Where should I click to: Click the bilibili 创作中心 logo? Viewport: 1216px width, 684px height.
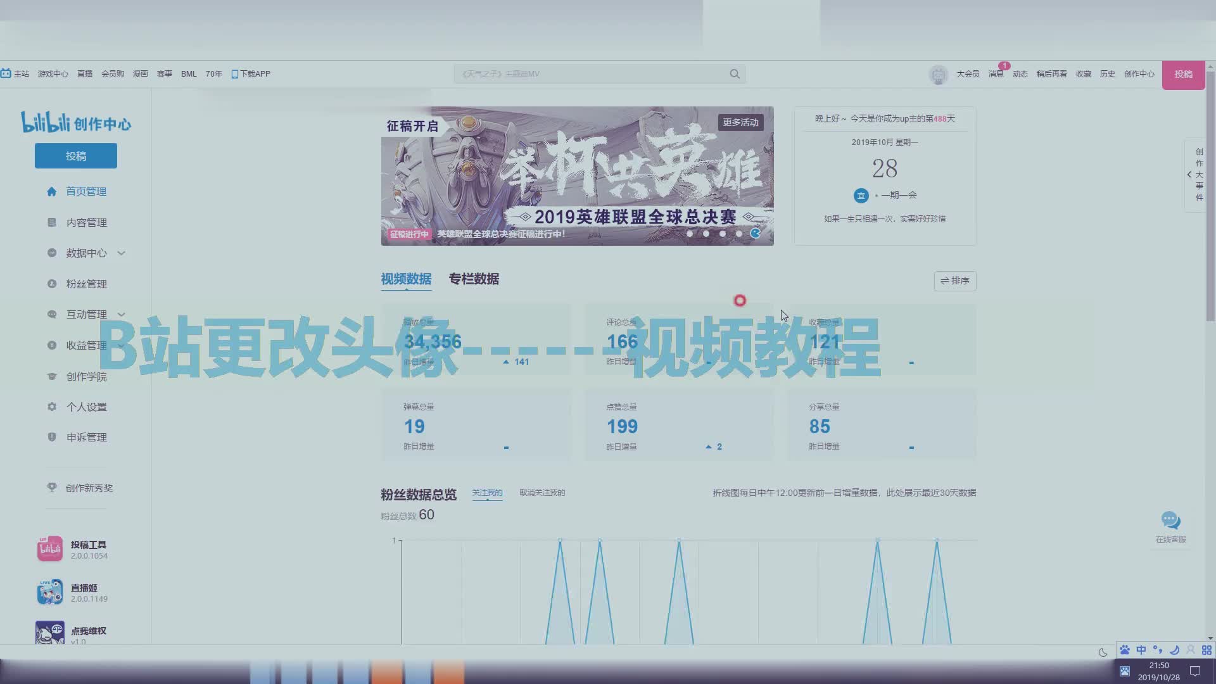click(76, 122)
